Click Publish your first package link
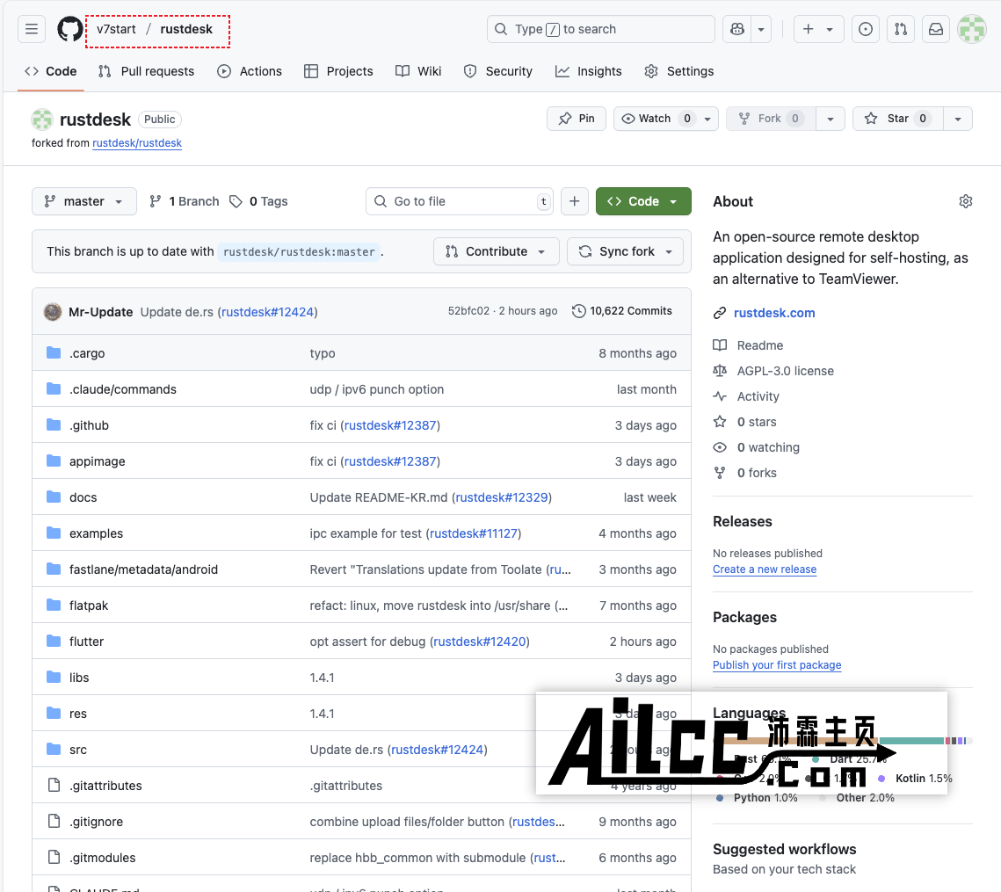Screen dimensions: 1001x892 (777, 665)
